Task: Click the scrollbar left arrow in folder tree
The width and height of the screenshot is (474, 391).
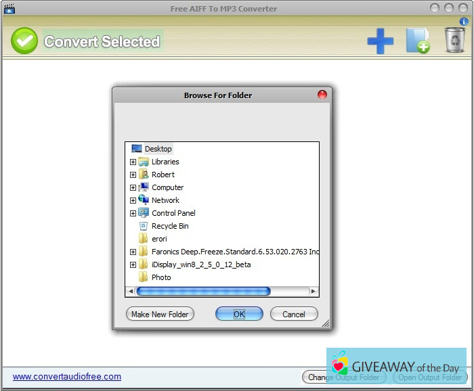Action: pos(131,291)
